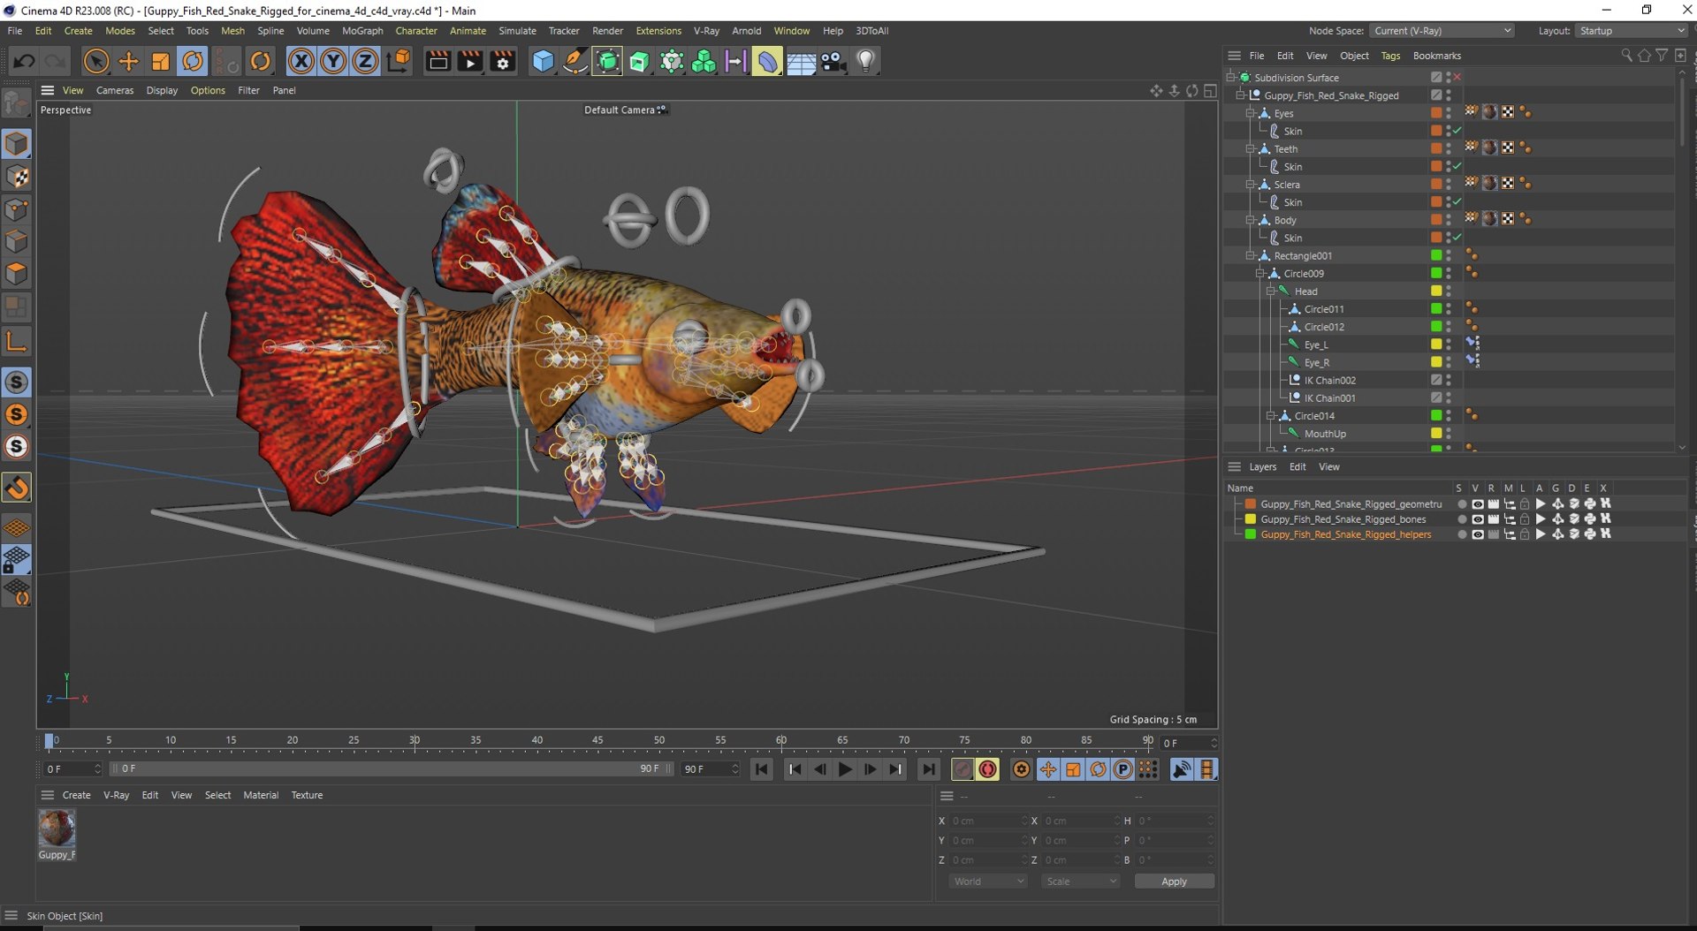Image resolution: width=1697 pixels, height=931 pixels.
Task: Open the World coordinate dropdown
Action: pos(988,882)
